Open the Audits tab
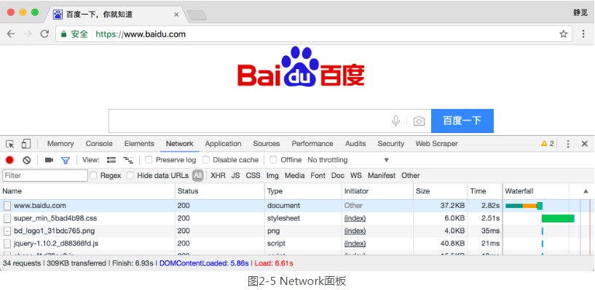595x290 pixels. (355, 144)
